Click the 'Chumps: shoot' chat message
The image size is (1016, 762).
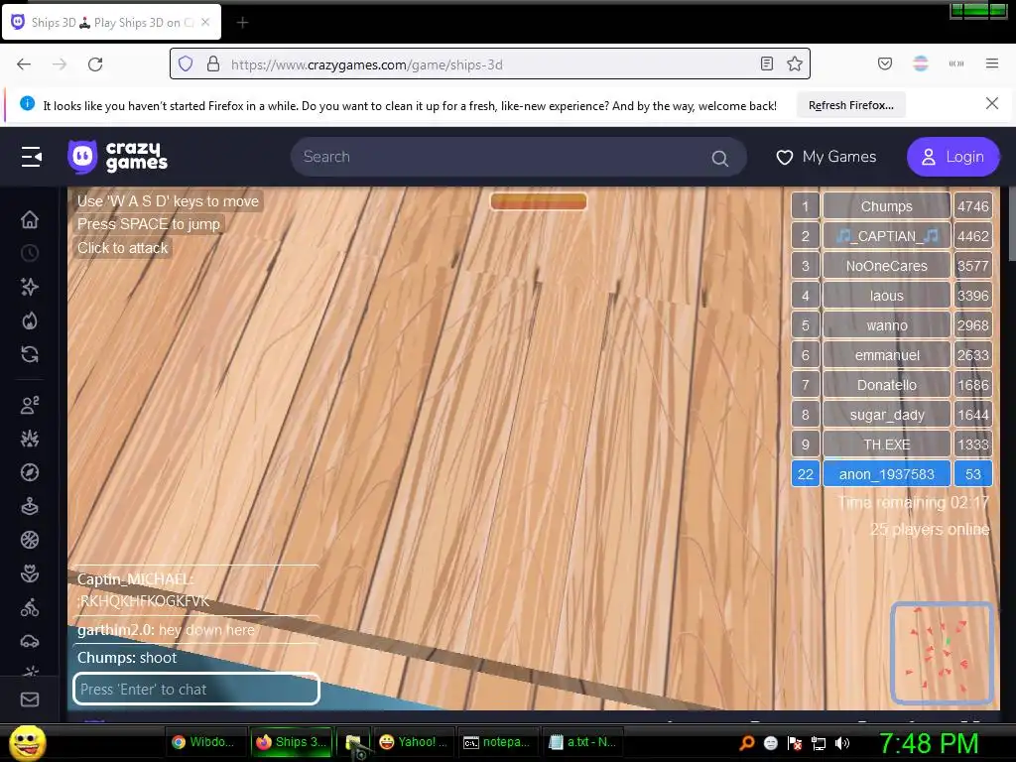(x=127, y=658)
